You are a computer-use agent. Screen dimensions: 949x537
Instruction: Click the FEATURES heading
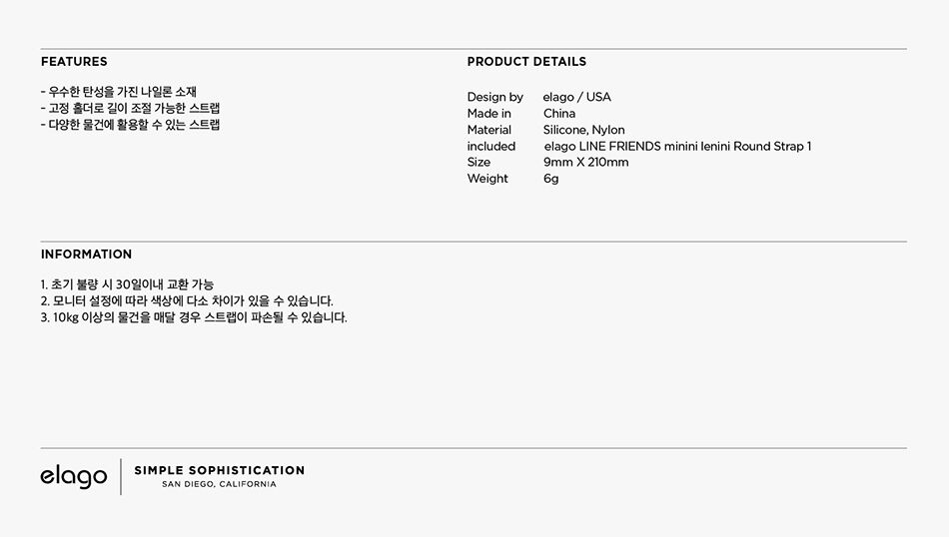coord(74,62)
